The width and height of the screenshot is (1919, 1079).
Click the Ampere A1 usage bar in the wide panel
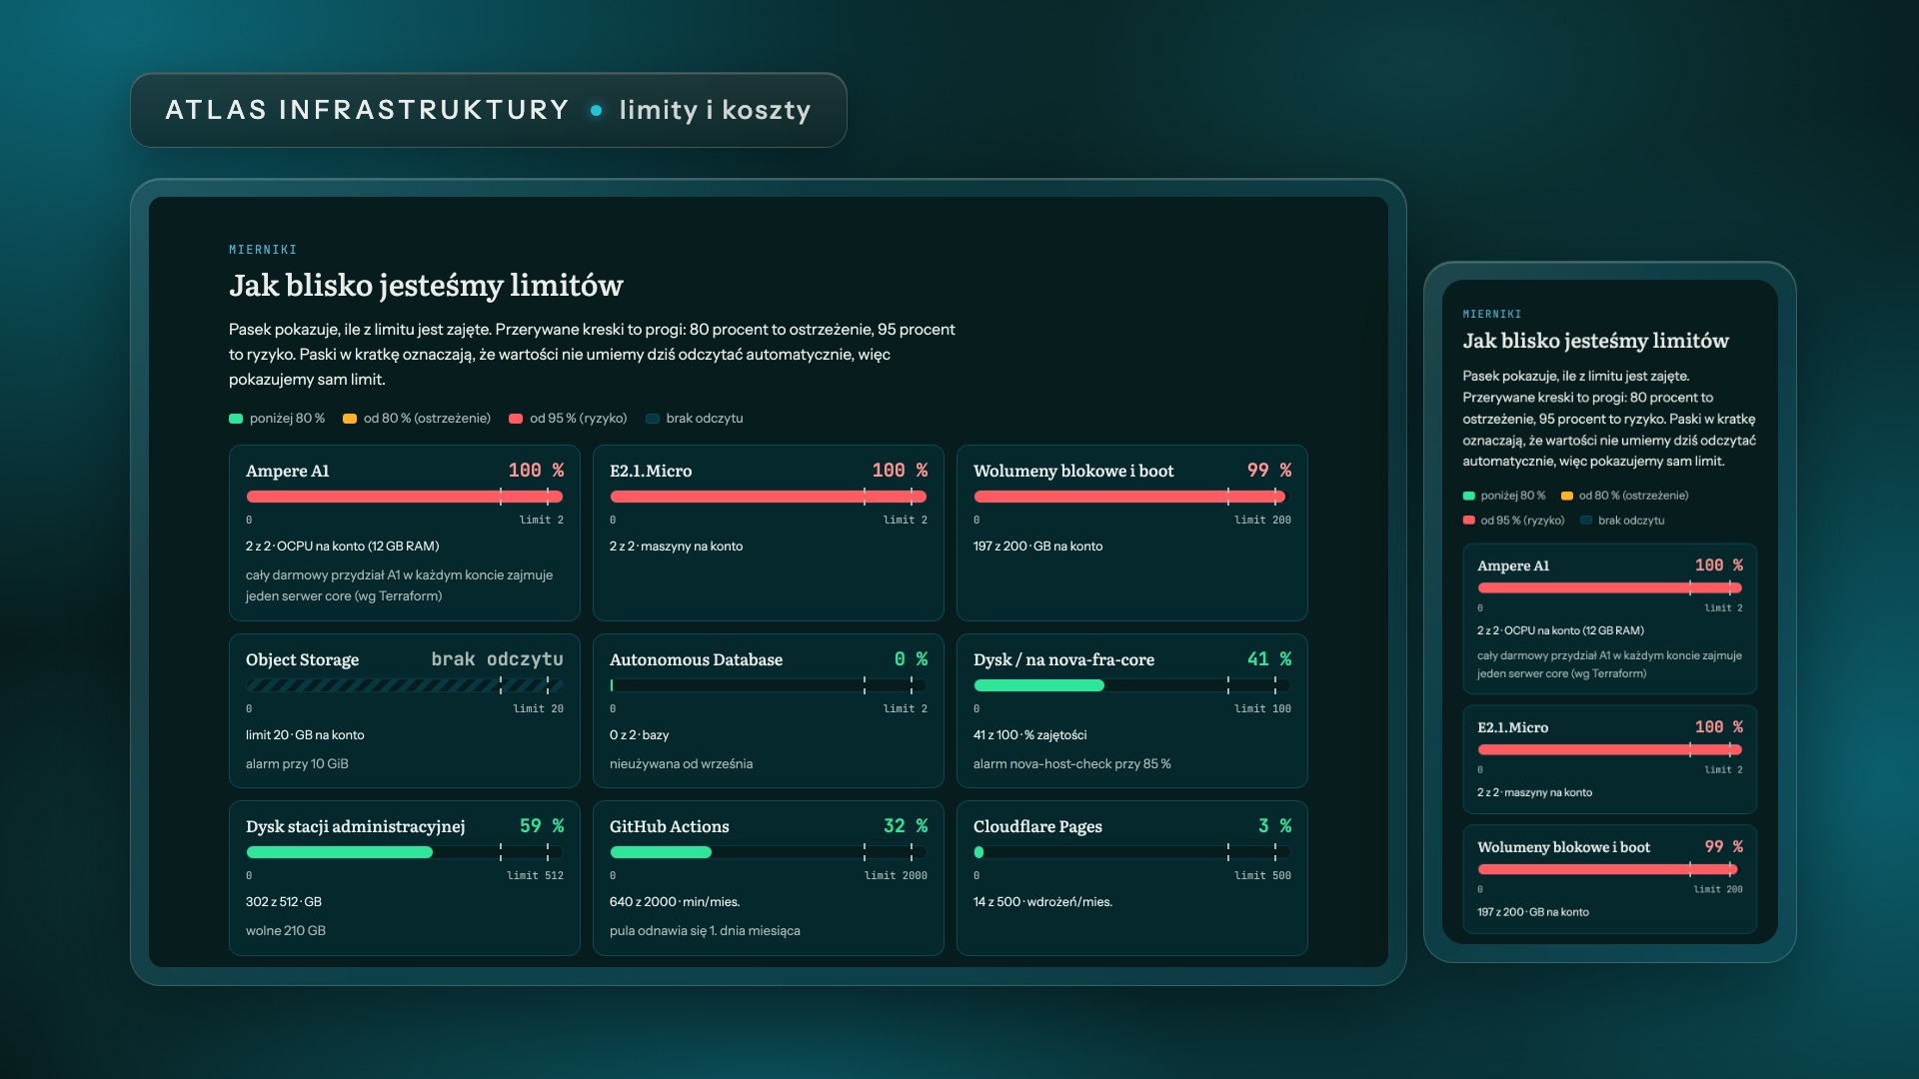pyautogui.click(x=405, y=497)
